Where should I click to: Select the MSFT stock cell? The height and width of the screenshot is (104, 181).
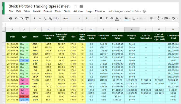(36, 64)
